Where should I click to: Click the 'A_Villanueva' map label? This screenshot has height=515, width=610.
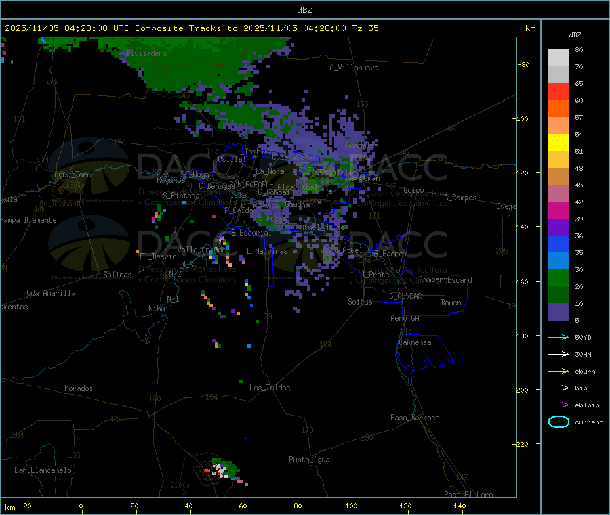point(354,68)
